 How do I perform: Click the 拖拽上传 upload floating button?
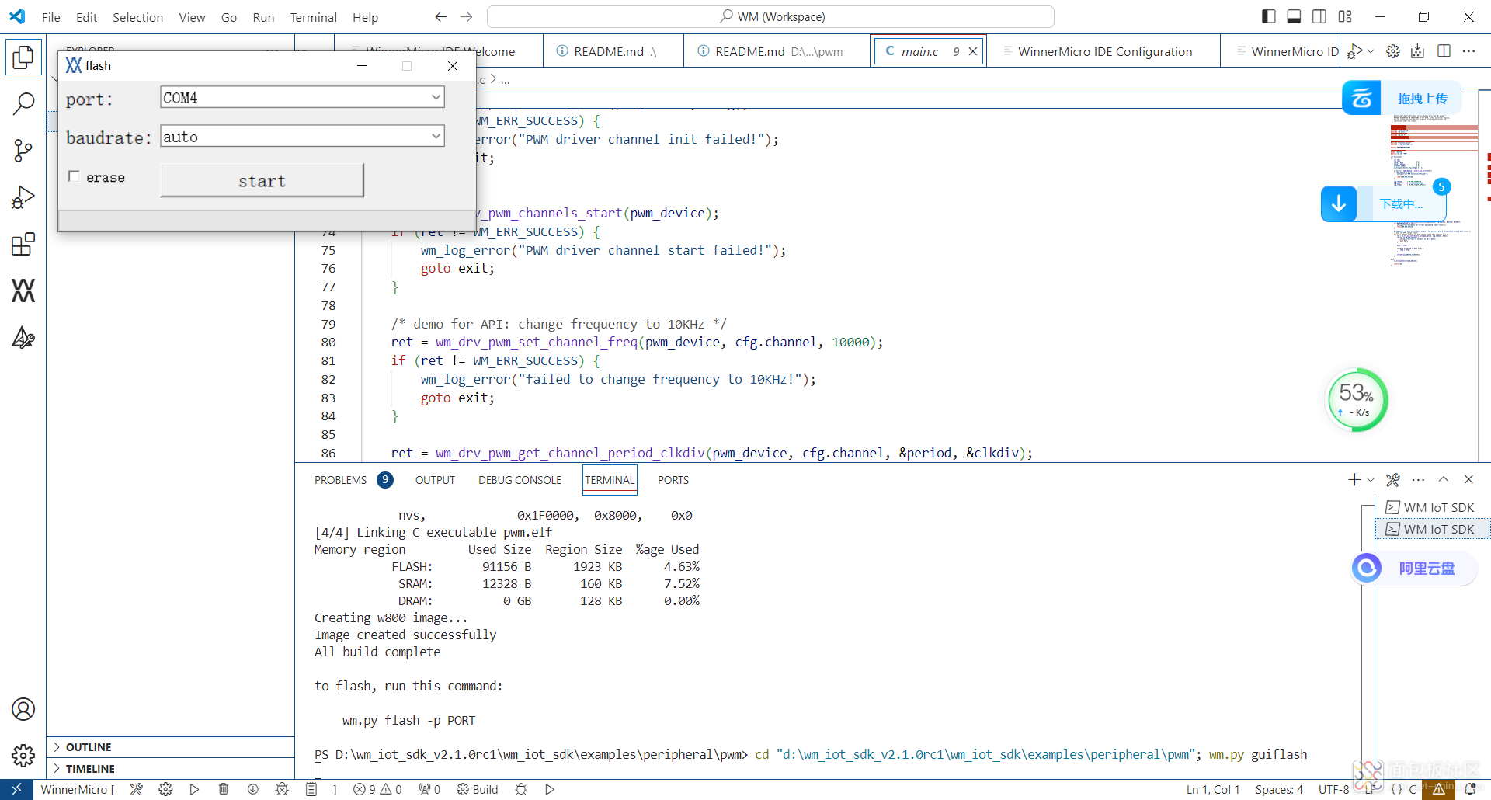click(1402, 98)
